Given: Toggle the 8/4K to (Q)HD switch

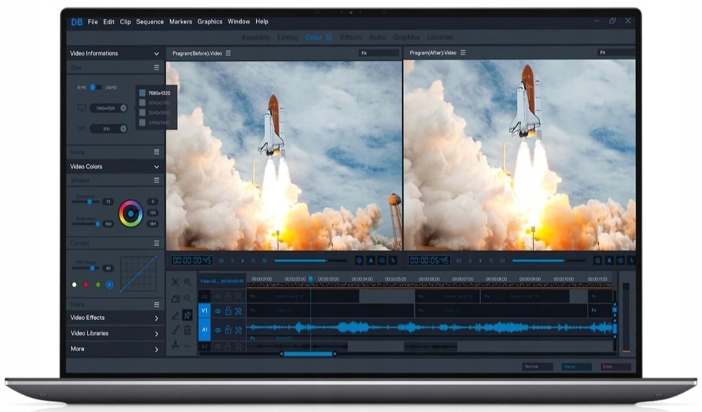Looking at the screenshot, I should [96, 87].
